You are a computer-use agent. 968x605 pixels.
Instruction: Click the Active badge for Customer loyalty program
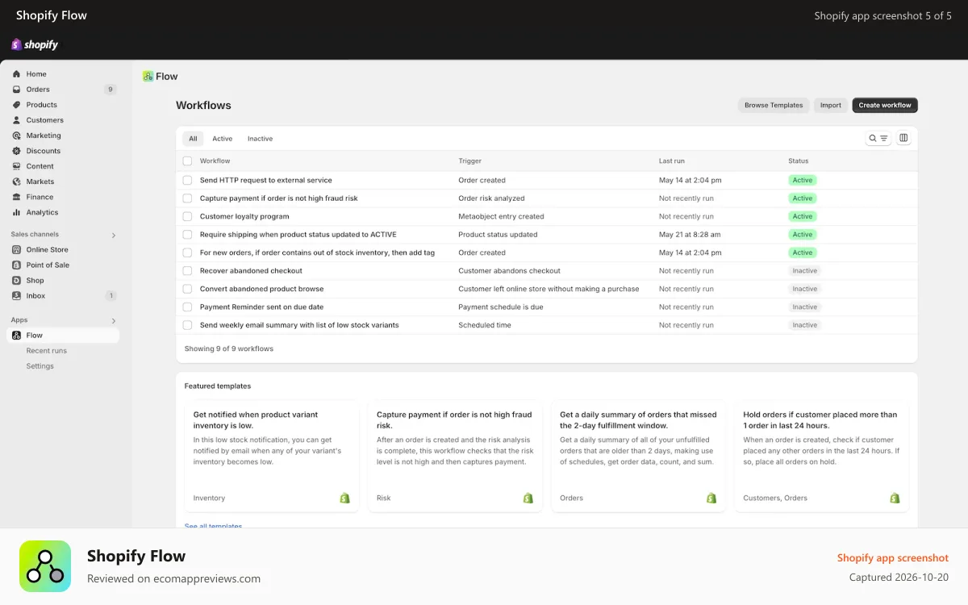803,217
